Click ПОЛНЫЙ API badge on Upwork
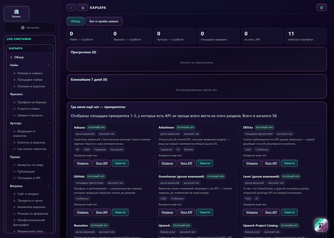334x238 pixels. 182,226
